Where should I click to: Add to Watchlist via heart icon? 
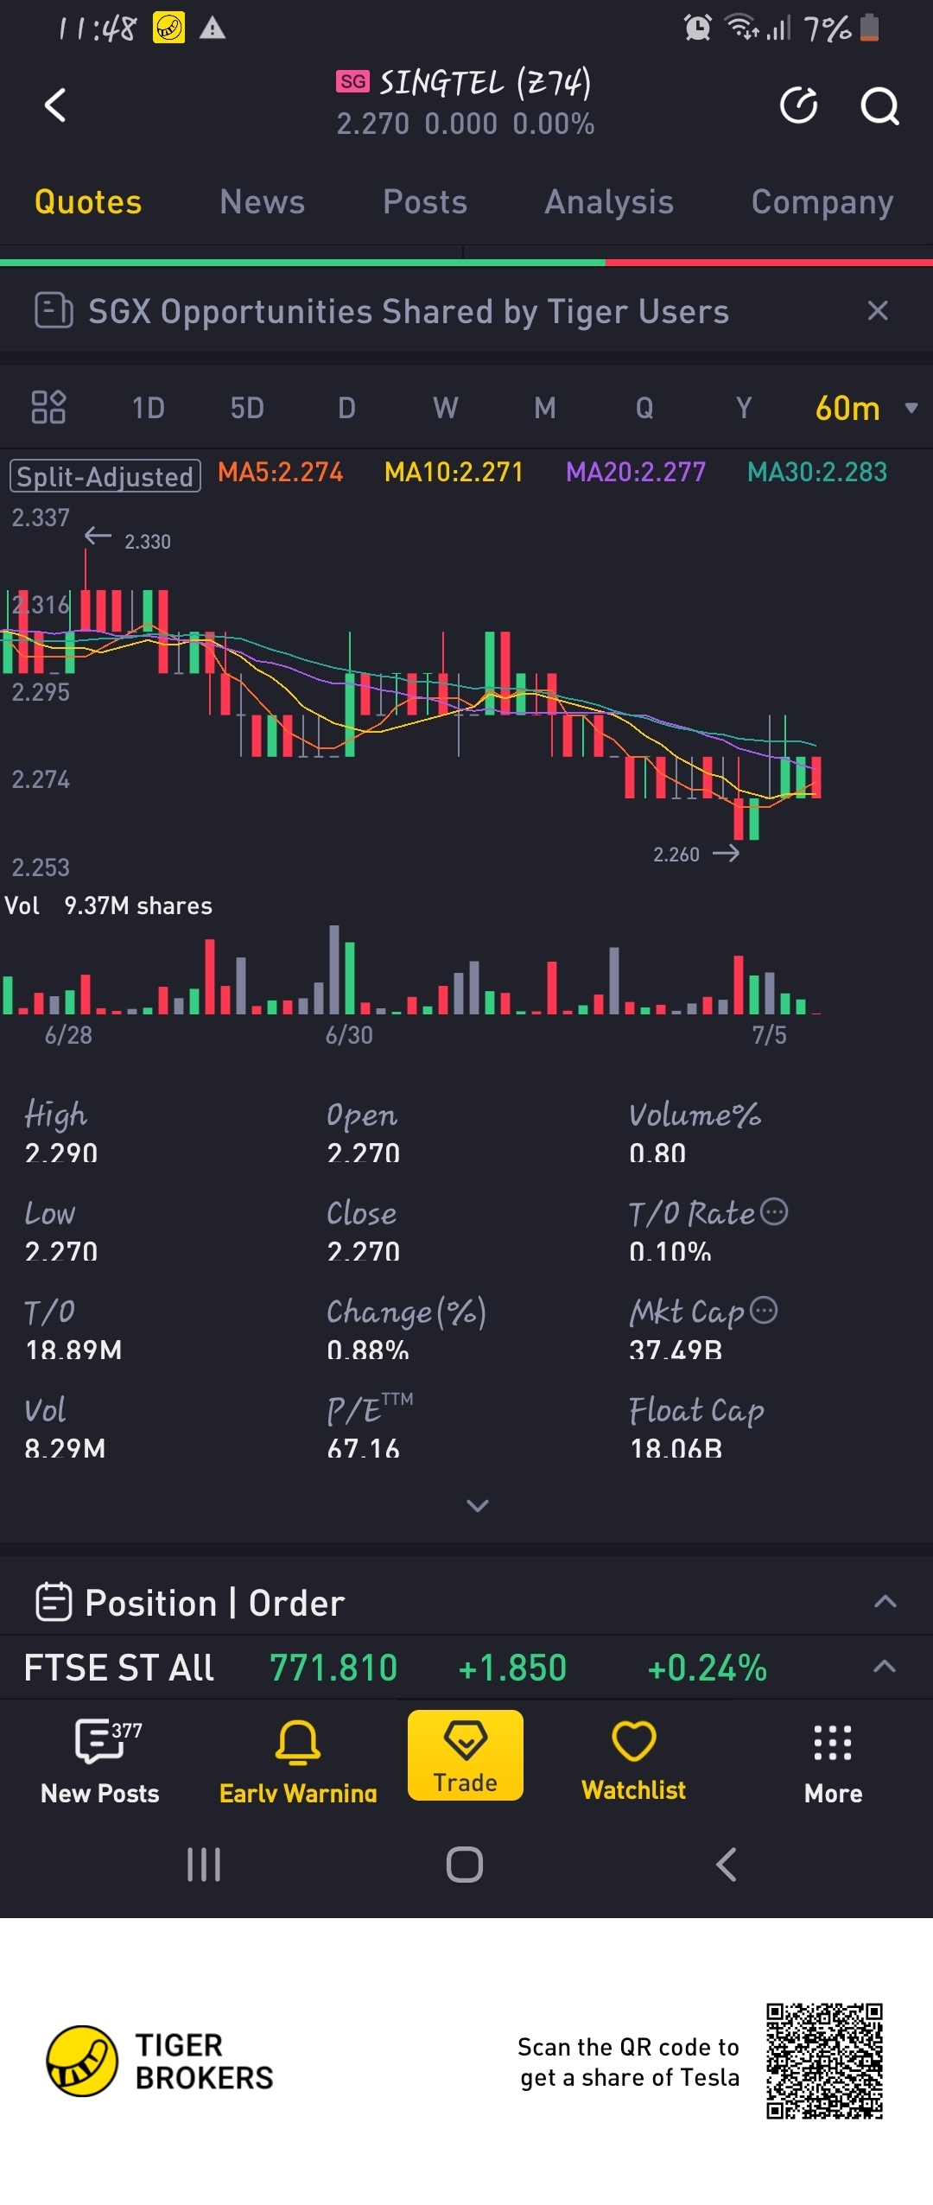pyautogui.click(x=633, y=1741)
